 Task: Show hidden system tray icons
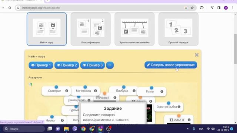click(188, 129)
